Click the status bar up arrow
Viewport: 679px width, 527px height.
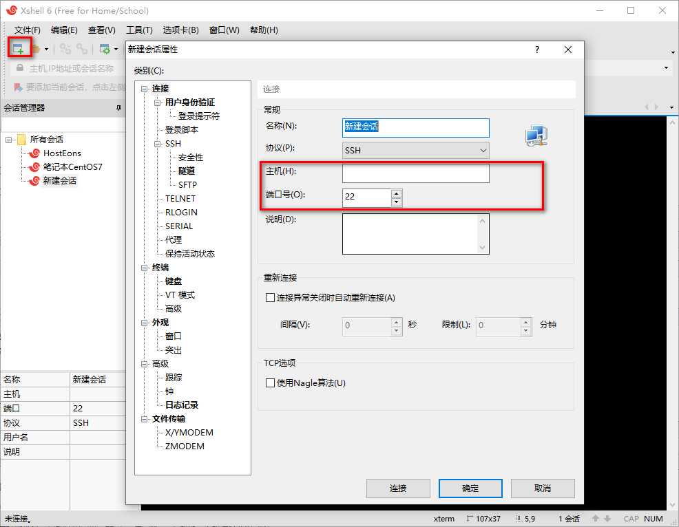pyautogui.click(x=596, y=518)
